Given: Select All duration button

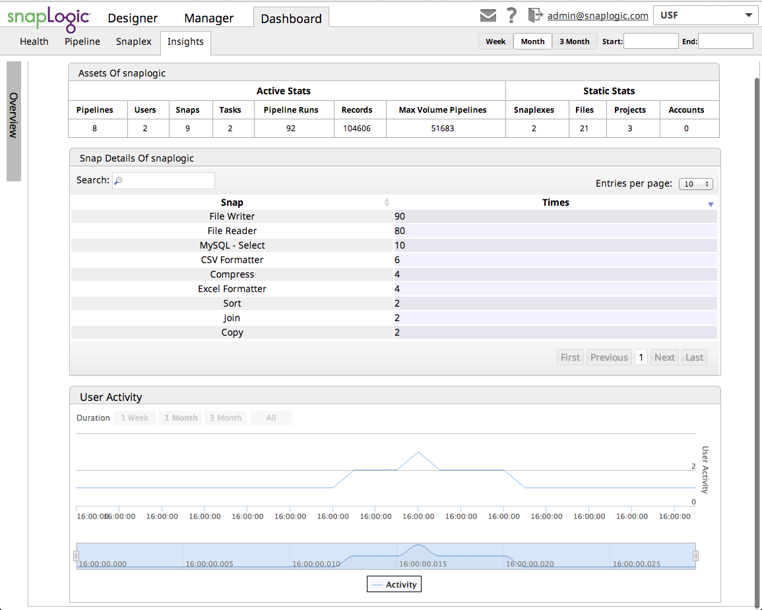Looking at the screenshot, I should click(x=270, y=417).
